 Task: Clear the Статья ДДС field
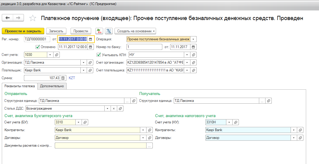(114, 108)
